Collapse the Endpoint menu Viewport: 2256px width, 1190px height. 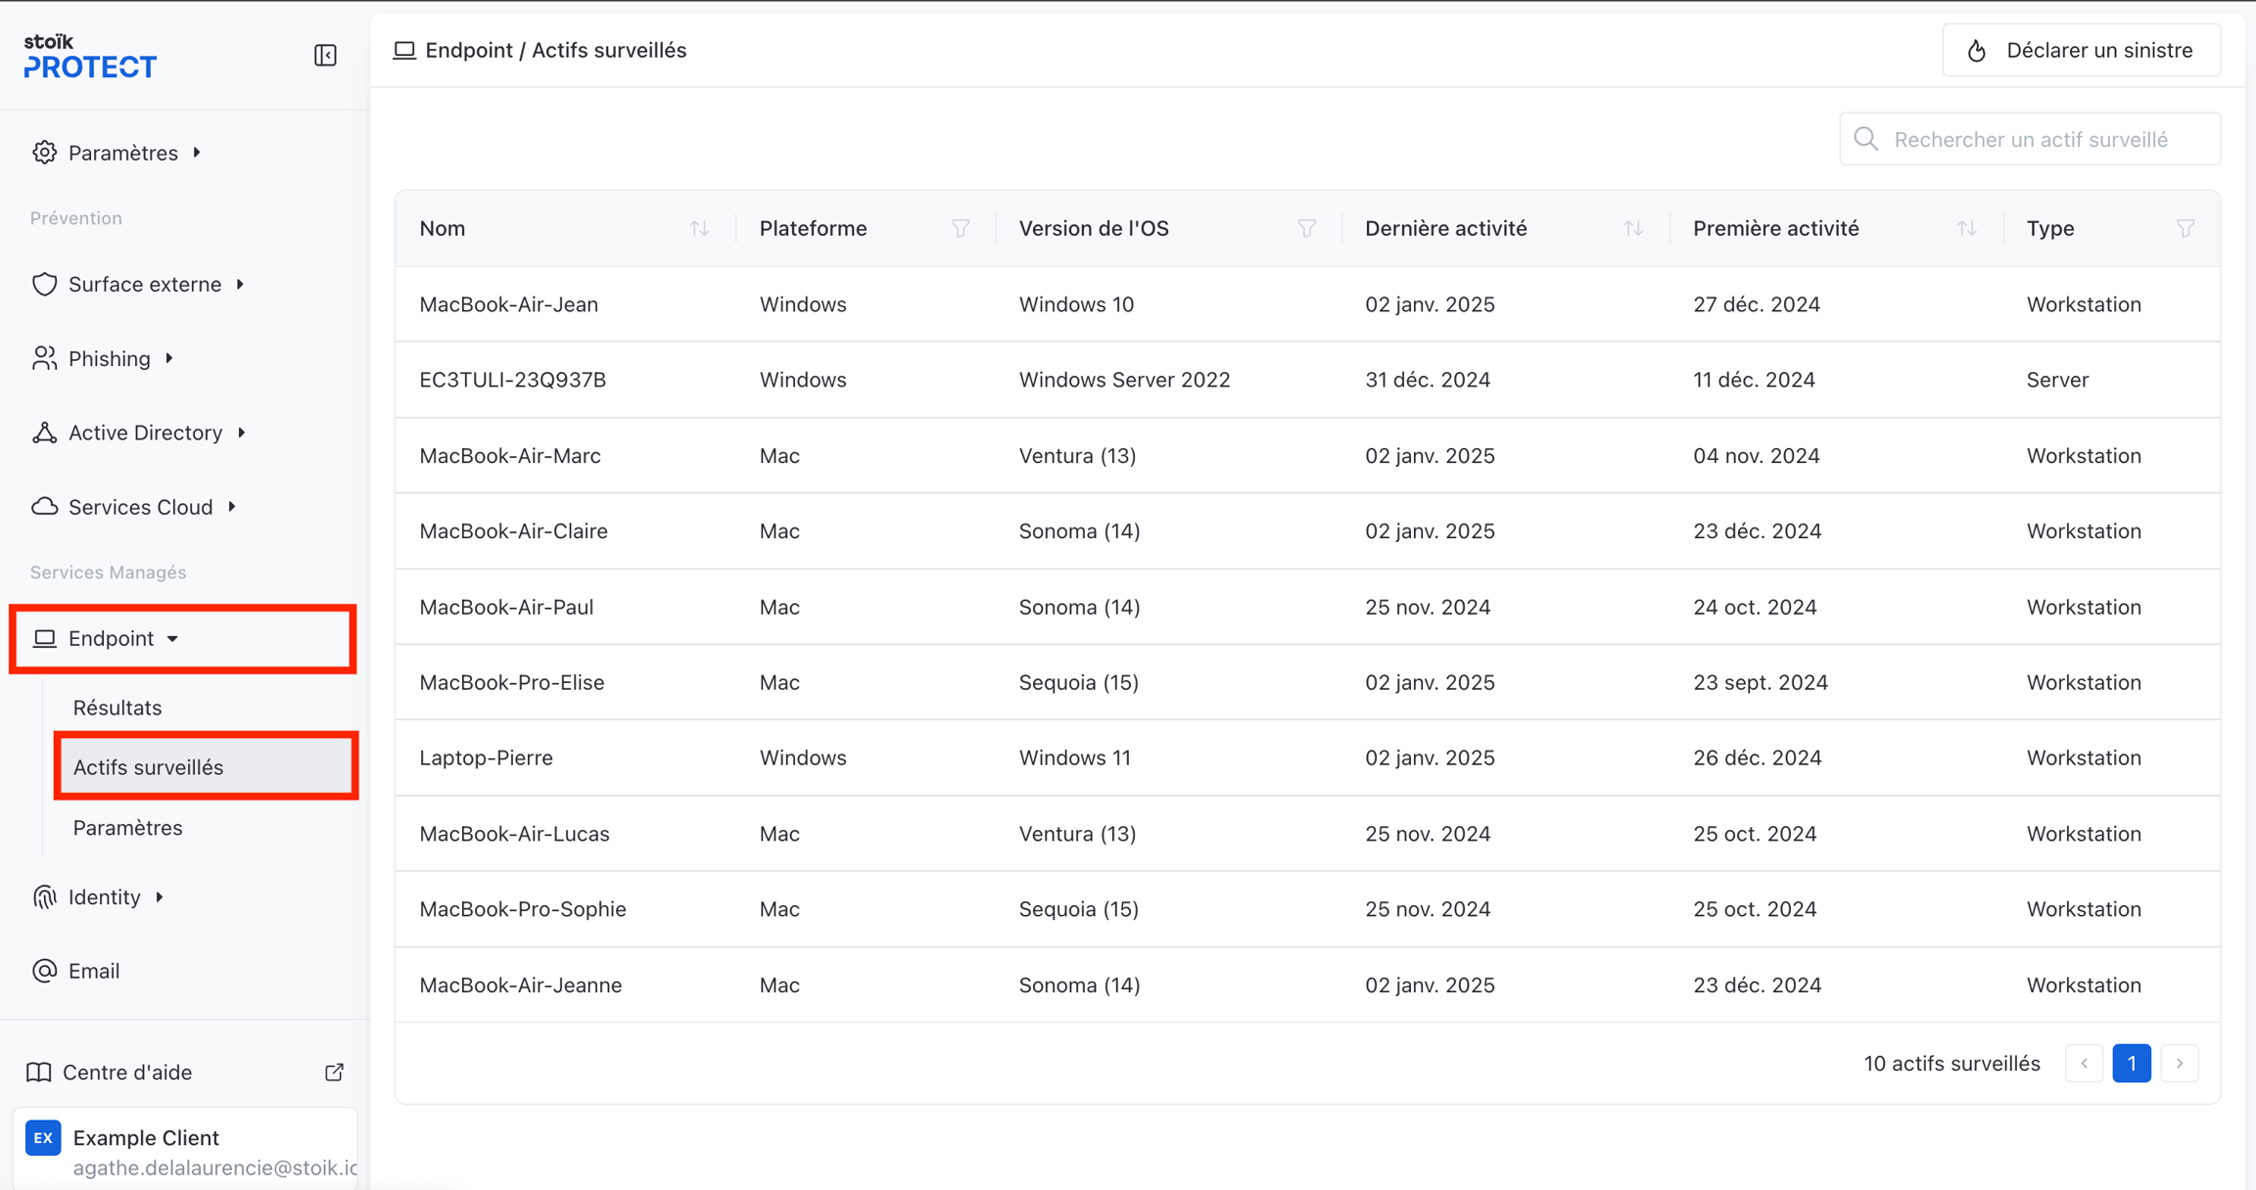click(x=112, y=638)
